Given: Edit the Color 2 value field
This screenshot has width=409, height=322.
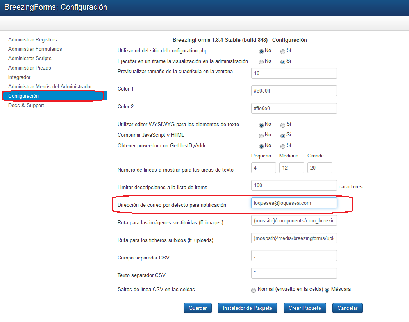Looking at the screenshot, I should click(294, 108).
